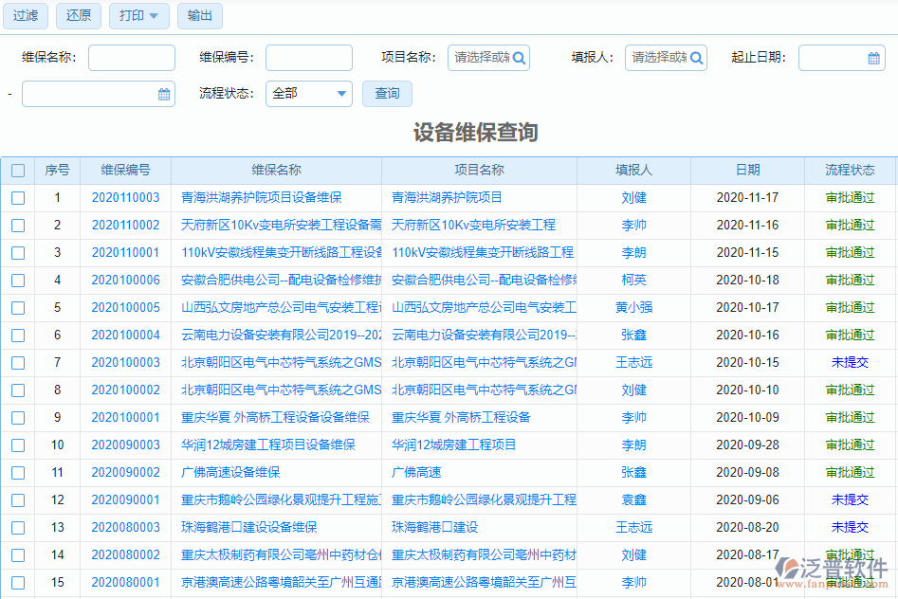Click the 打印 print icon button
898x599 pixels.
131,16
